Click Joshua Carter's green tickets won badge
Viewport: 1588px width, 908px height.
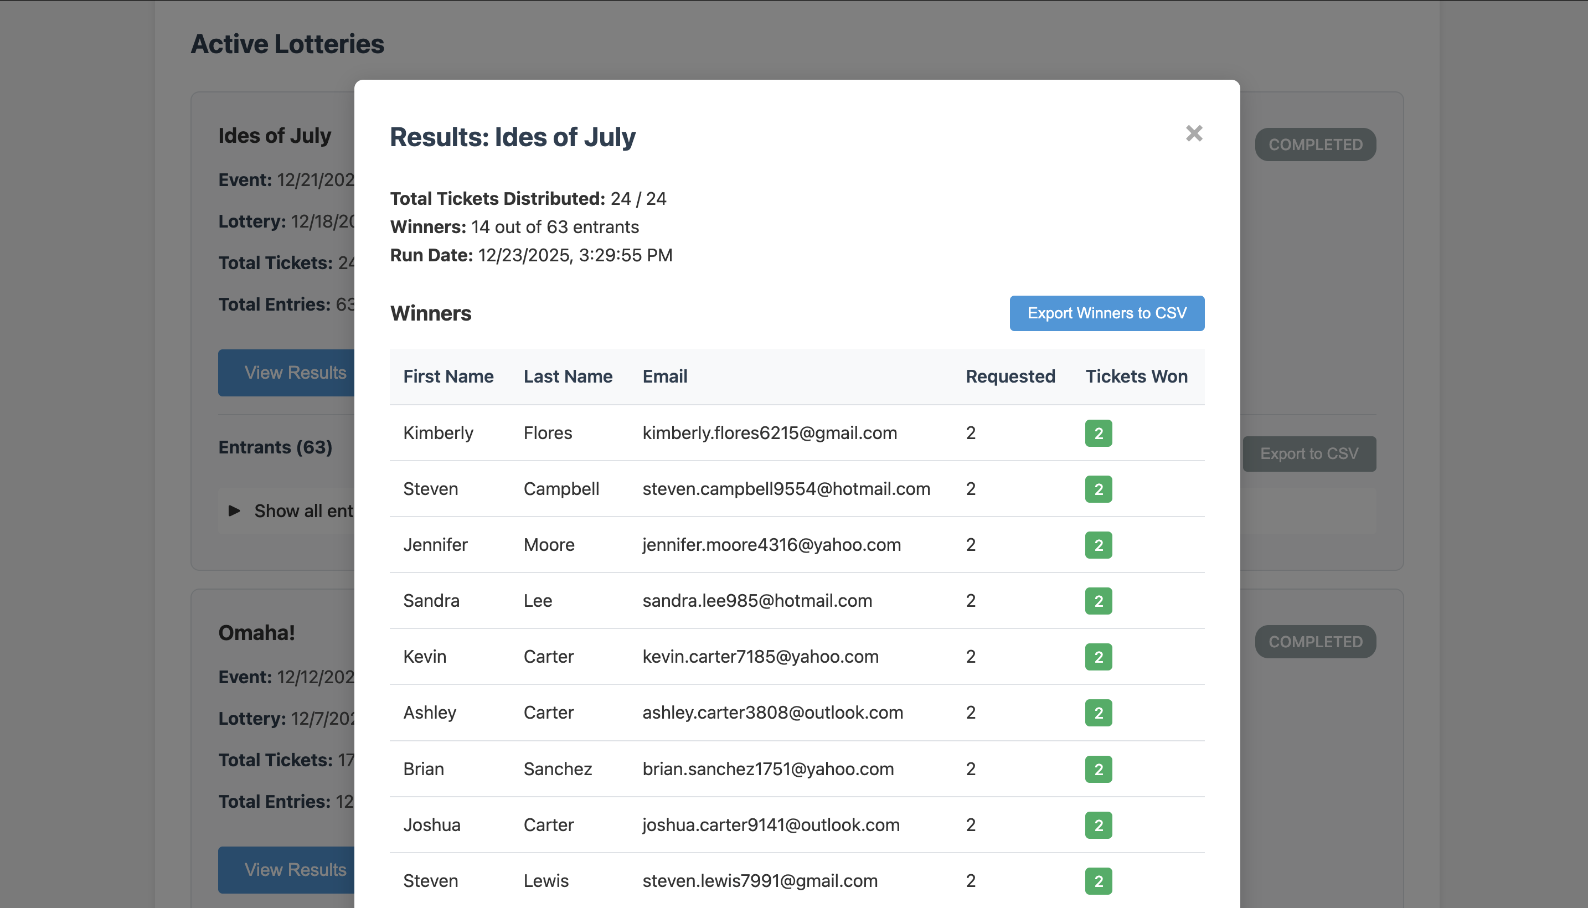(1099, 824)
